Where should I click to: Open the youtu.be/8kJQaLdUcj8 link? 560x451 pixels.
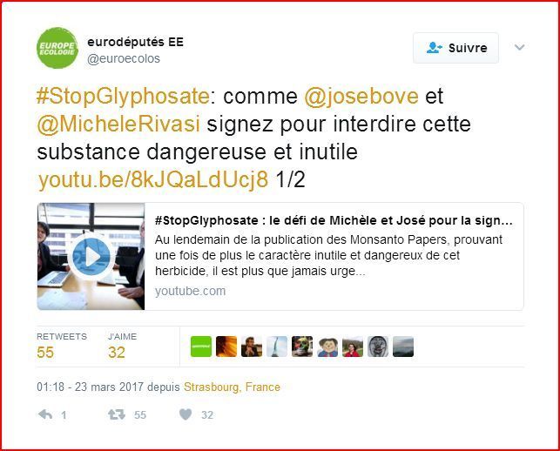(153, 179)
